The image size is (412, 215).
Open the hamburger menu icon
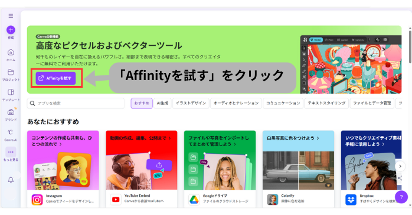(11, 16)
